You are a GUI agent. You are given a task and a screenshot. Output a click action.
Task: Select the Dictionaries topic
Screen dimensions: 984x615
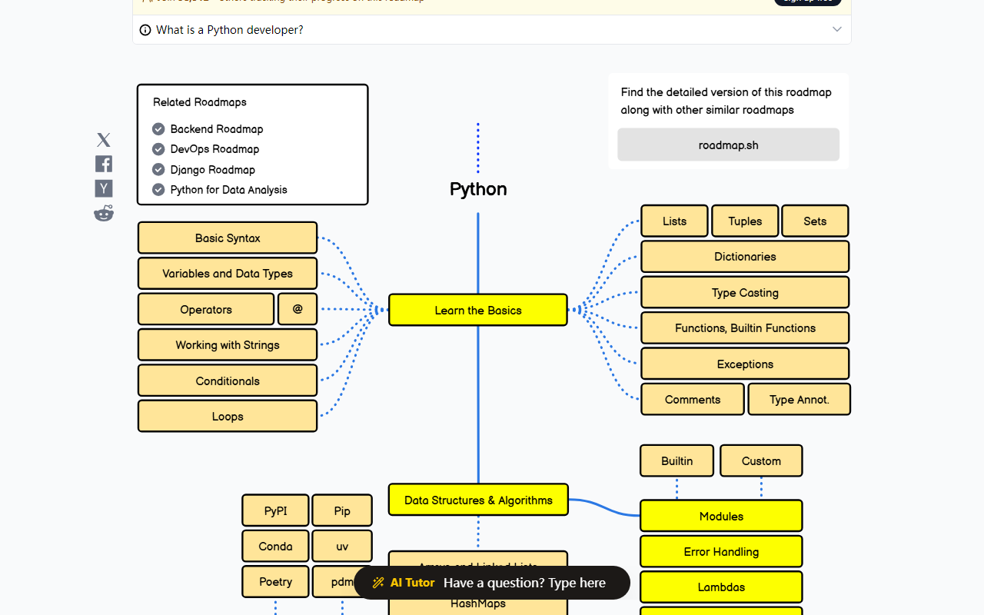tap(745, 257)
